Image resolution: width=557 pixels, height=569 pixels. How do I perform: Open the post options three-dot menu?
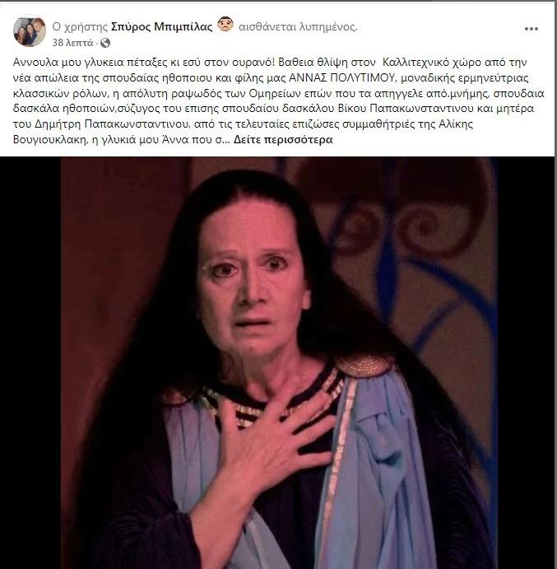pyautogui.click(x=531, y=29)
